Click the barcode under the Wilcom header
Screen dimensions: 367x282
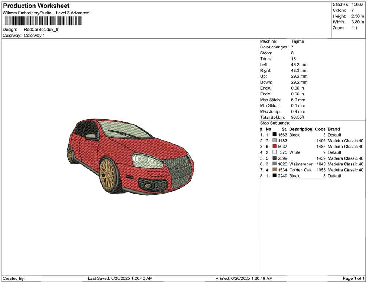point(42,21)
